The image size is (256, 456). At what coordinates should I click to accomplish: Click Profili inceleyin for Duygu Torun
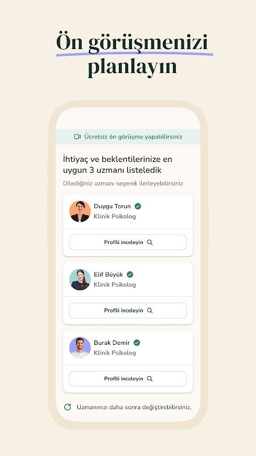[x=127, y=242]
